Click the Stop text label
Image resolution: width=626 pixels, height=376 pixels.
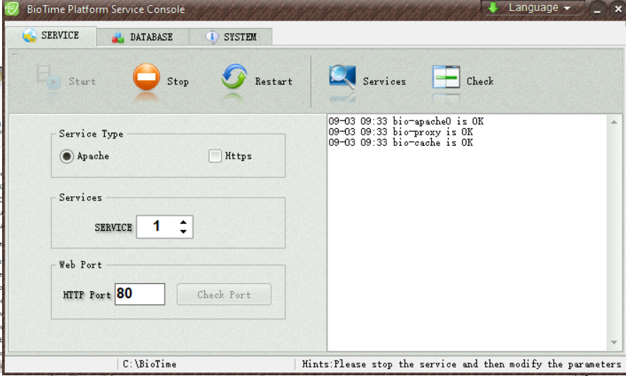click(x=178, y=81)
